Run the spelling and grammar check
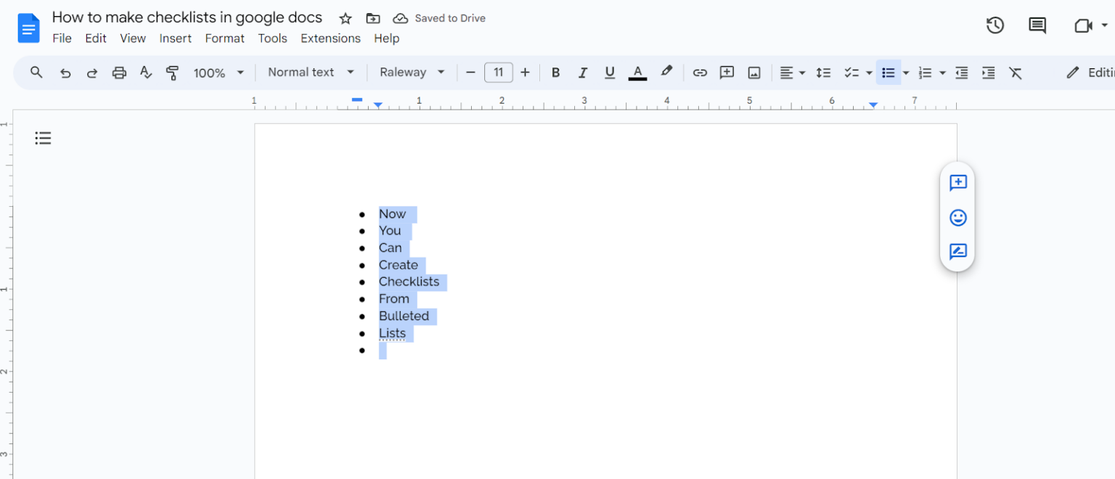The width and height of the screenshot is (1115, 479). pyautogui.click(x=146, y=73)
